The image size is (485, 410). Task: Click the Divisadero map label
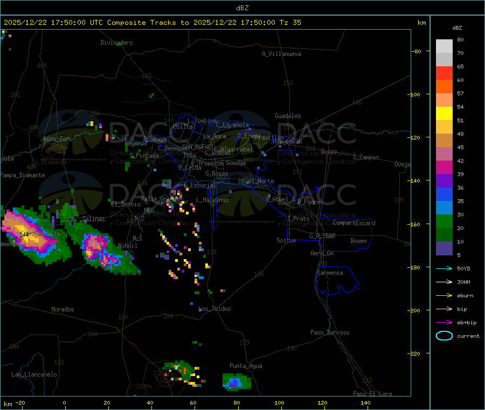[116, 43]
